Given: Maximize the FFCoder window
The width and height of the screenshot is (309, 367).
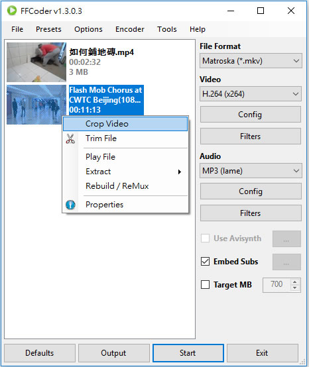Looking at the screenshot, I should tap(261, 11).
